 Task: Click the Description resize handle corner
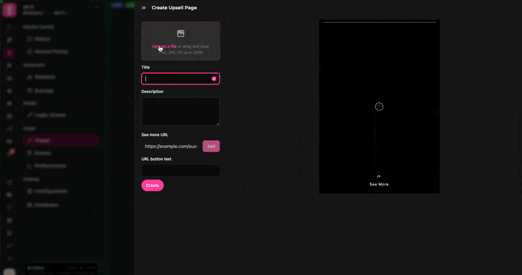(x=217, y=123)
